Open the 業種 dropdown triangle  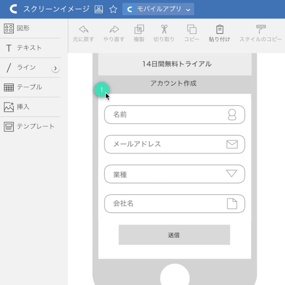pos(231,173)
